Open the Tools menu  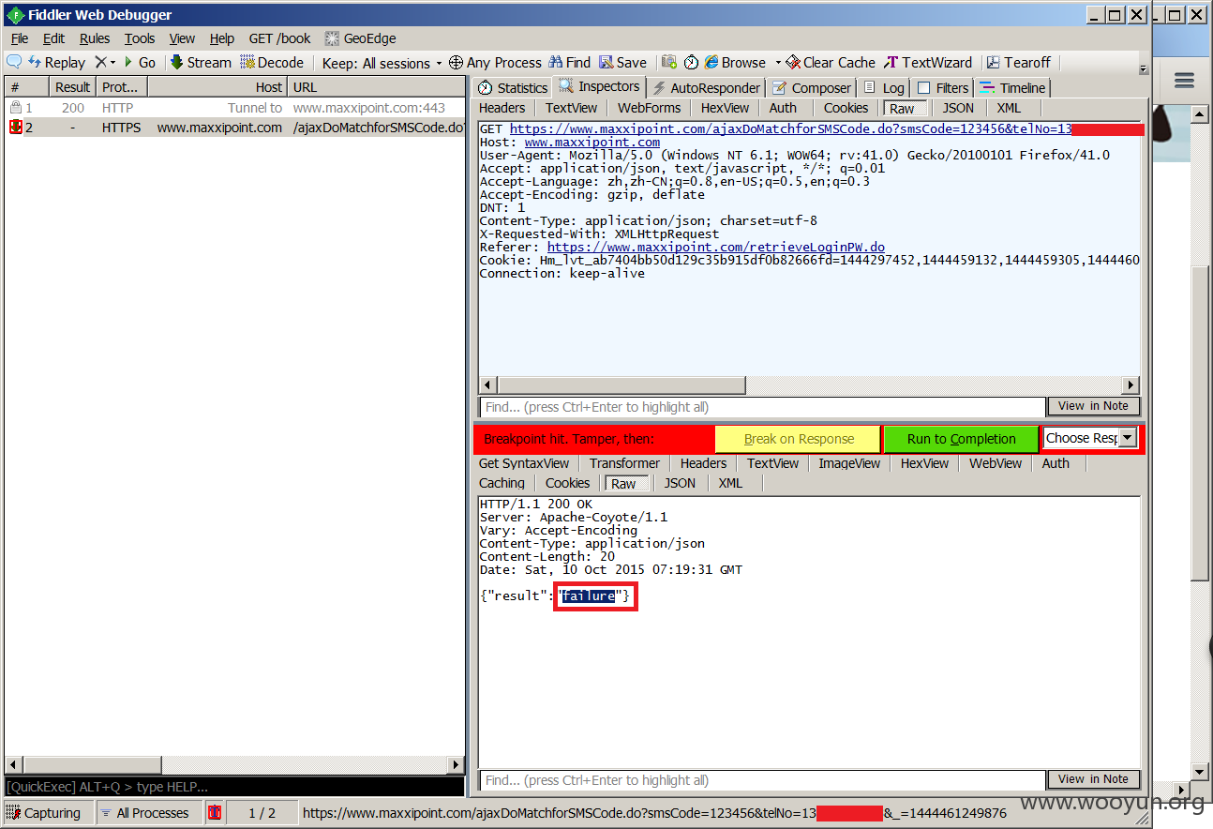pyautogui.click(x=140, y=38)
